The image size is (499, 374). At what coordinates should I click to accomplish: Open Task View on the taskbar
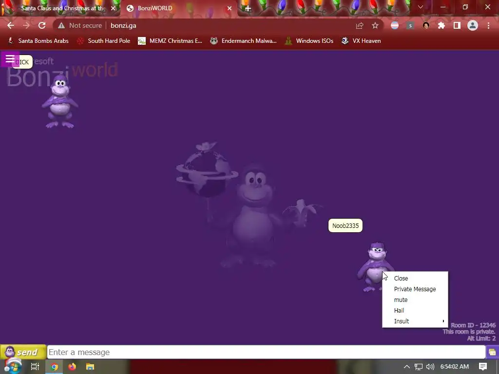coord(35,367)
